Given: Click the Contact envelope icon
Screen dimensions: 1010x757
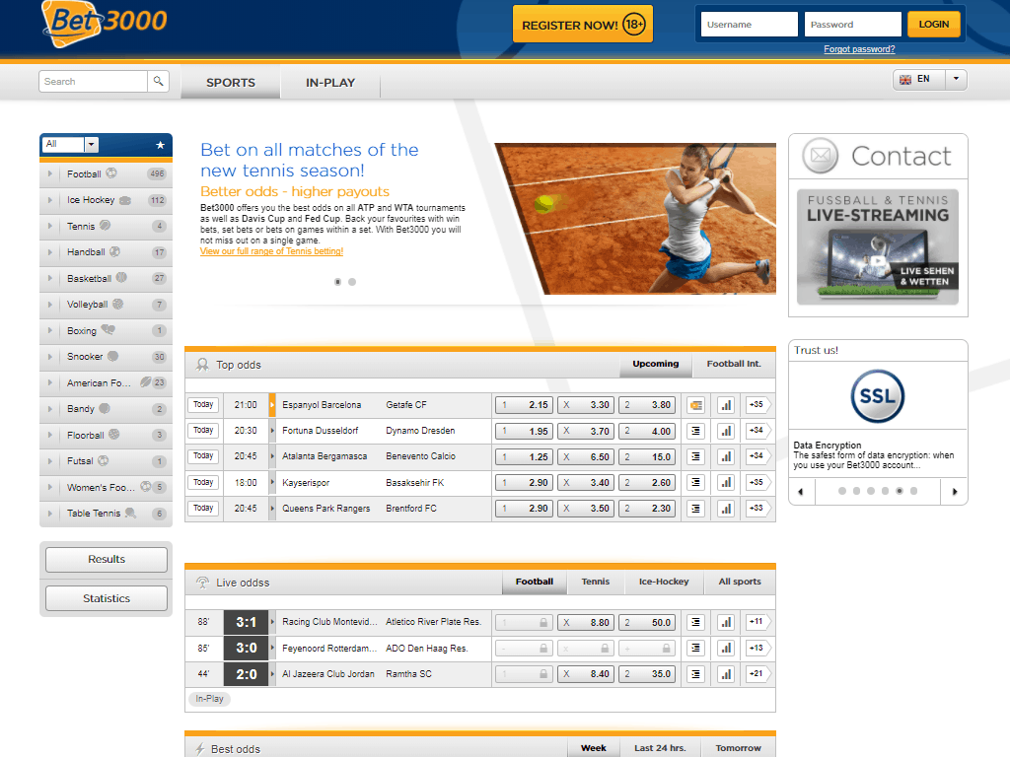Looking at the screenshot, I should pyautogui.click(x=820, y=156).
